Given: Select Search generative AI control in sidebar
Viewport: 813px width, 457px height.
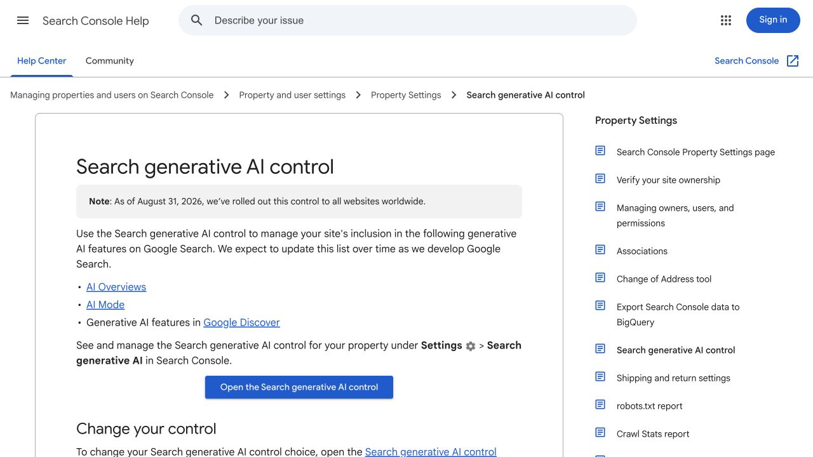Looking at the screenshot, I should point(676,350).
